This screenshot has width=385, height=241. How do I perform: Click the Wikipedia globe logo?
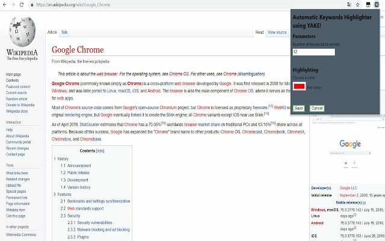22,32
